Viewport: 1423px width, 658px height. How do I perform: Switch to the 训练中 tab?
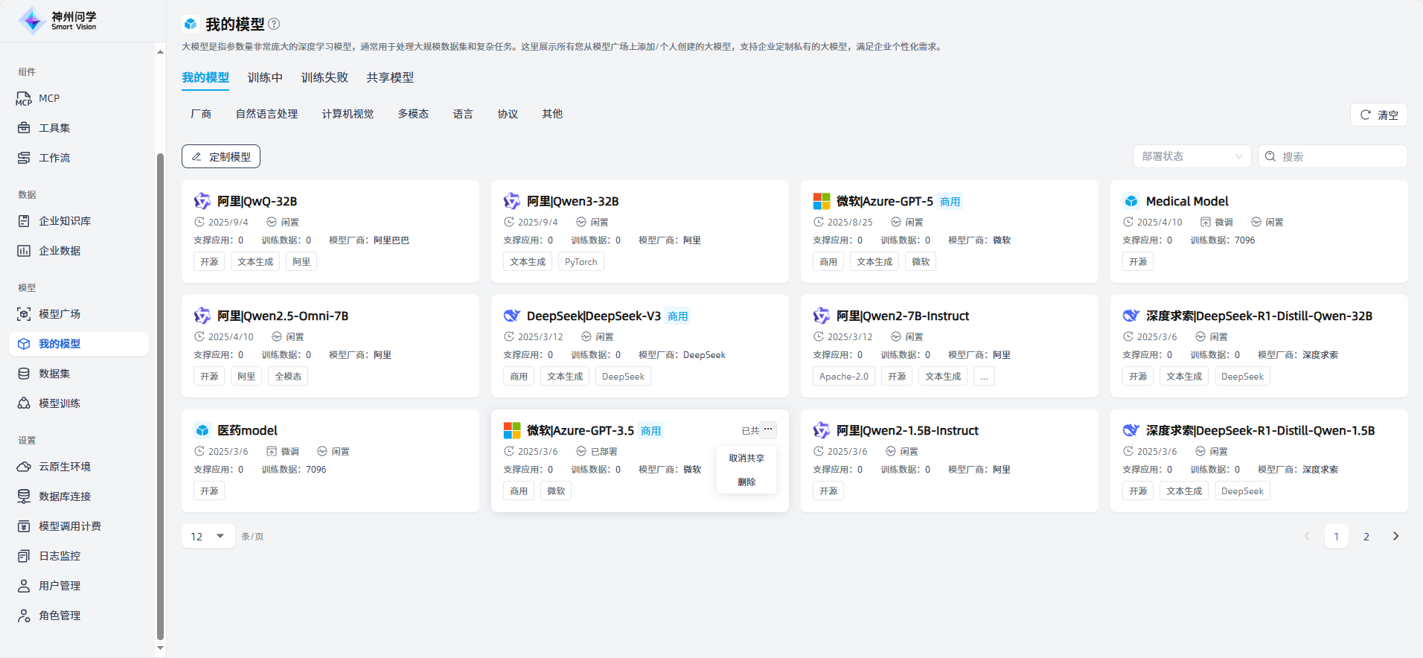click(x=265, y=77)
